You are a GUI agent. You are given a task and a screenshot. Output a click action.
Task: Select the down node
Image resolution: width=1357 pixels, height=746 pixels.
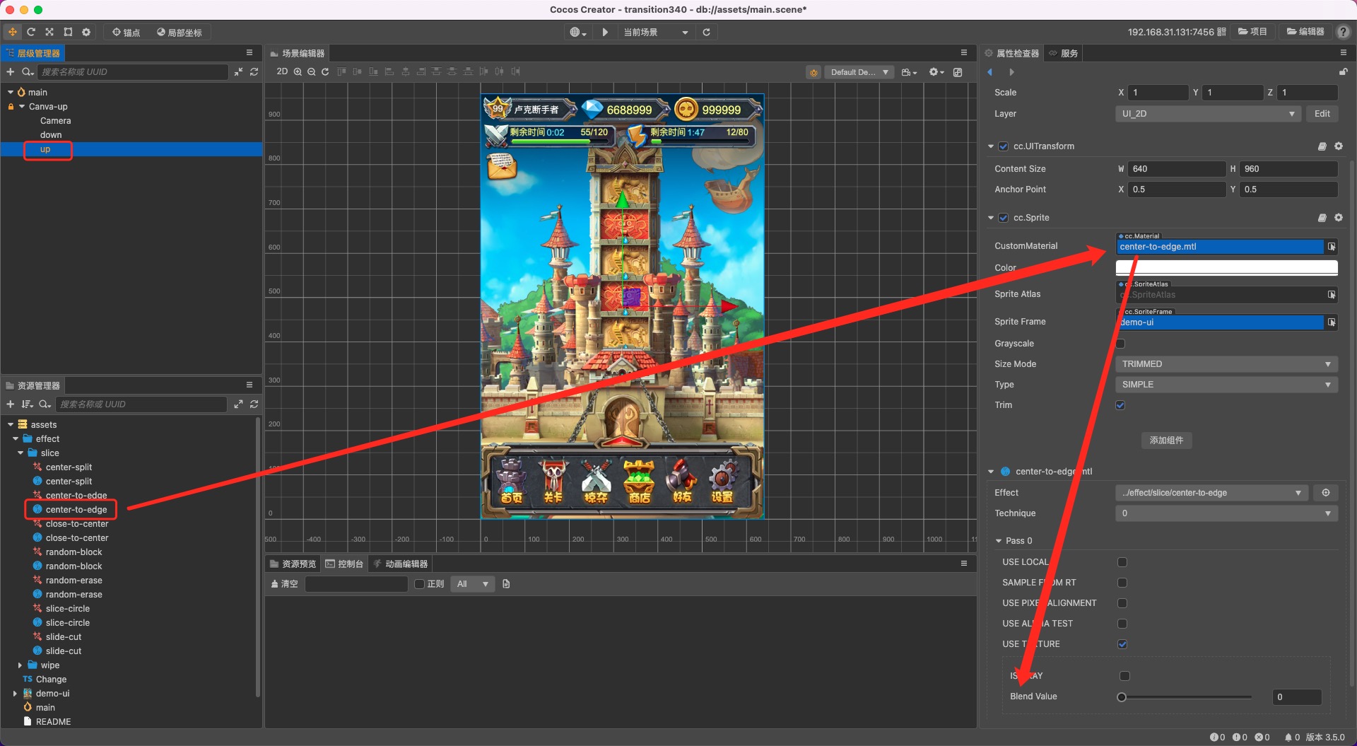(51, 135)
